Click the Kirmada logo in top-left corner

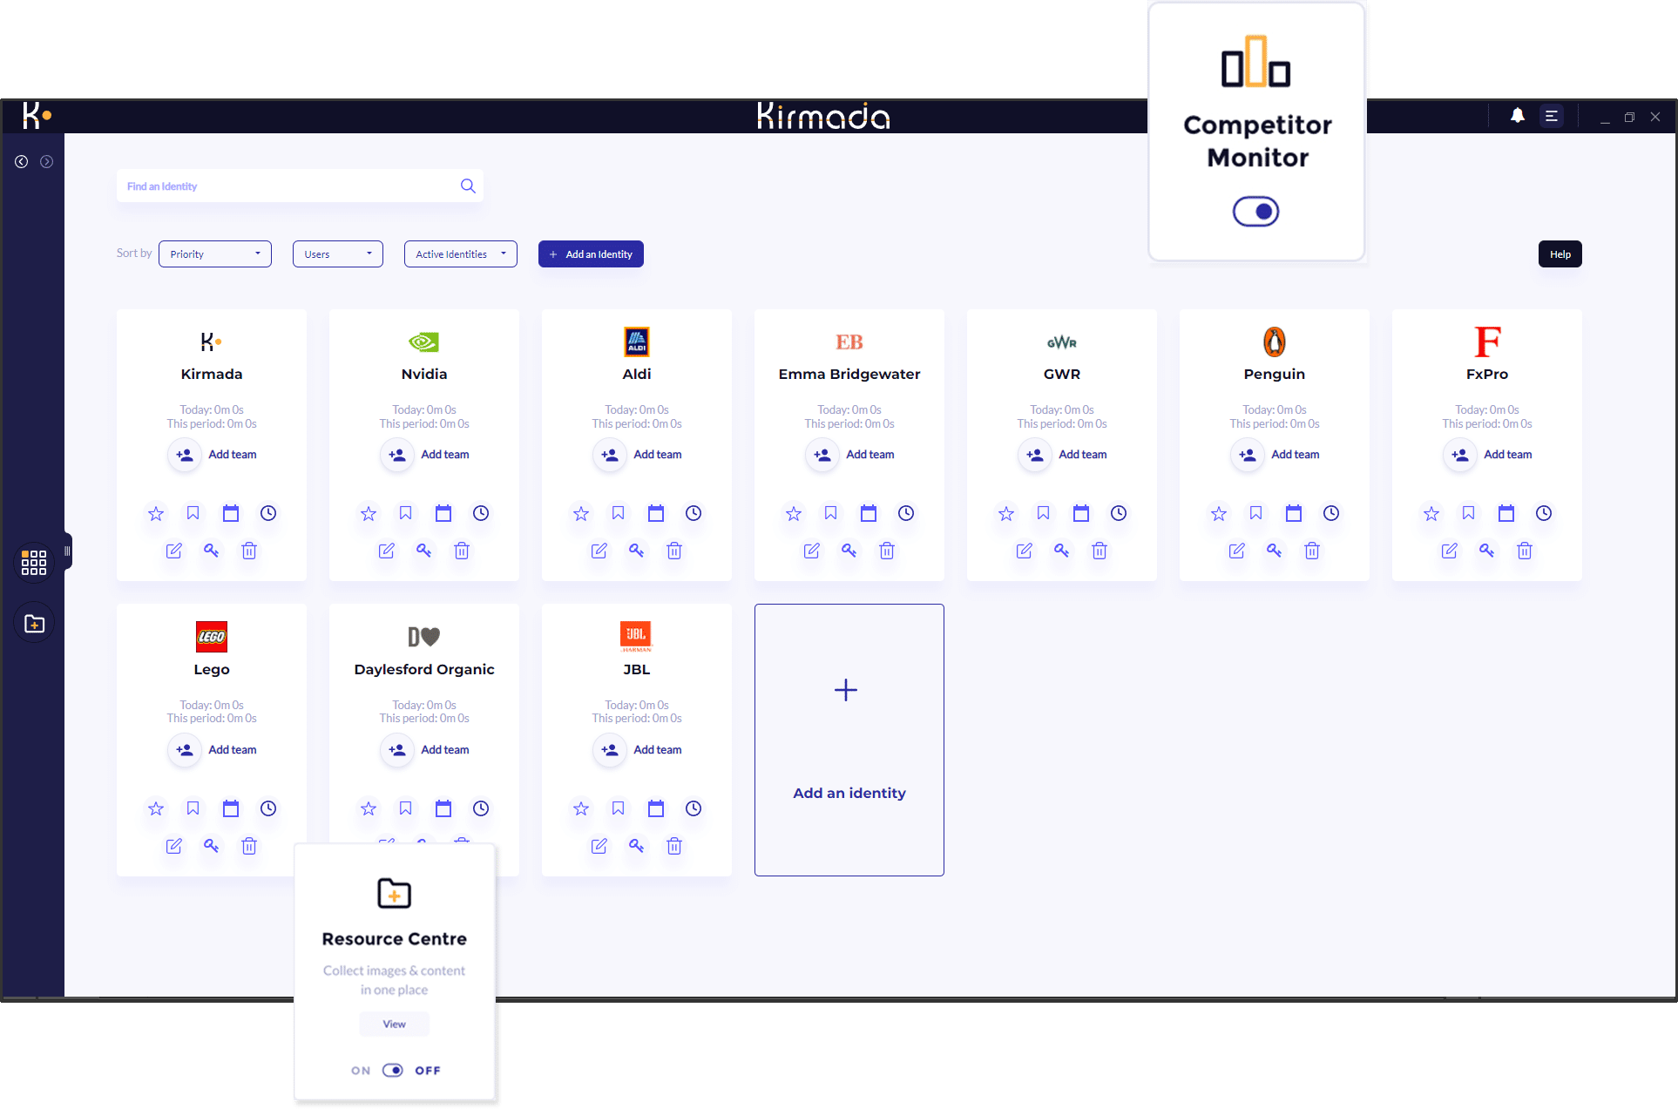pyautogui.click(x=37, y=116)
